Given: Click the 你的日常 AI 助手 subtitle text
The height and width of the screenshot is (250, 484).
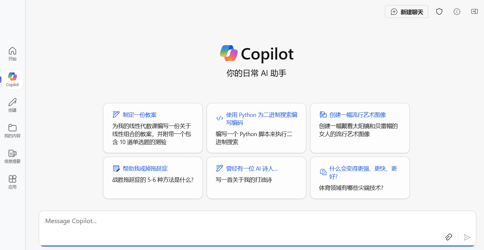Looking at the screenshot, I should click(x=256, y=73).
